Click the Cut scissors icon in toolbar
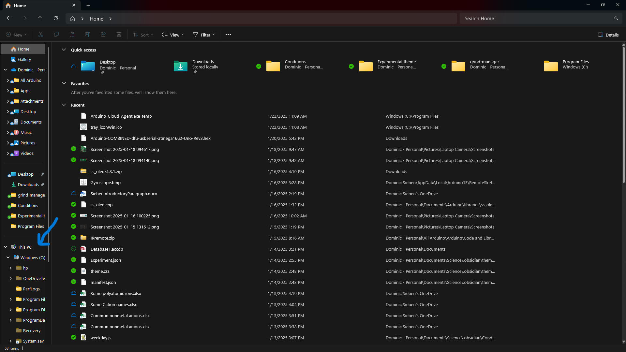 point(41,35)
